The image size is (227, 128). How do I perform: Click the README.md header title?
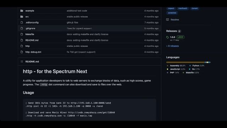[32, 62]
